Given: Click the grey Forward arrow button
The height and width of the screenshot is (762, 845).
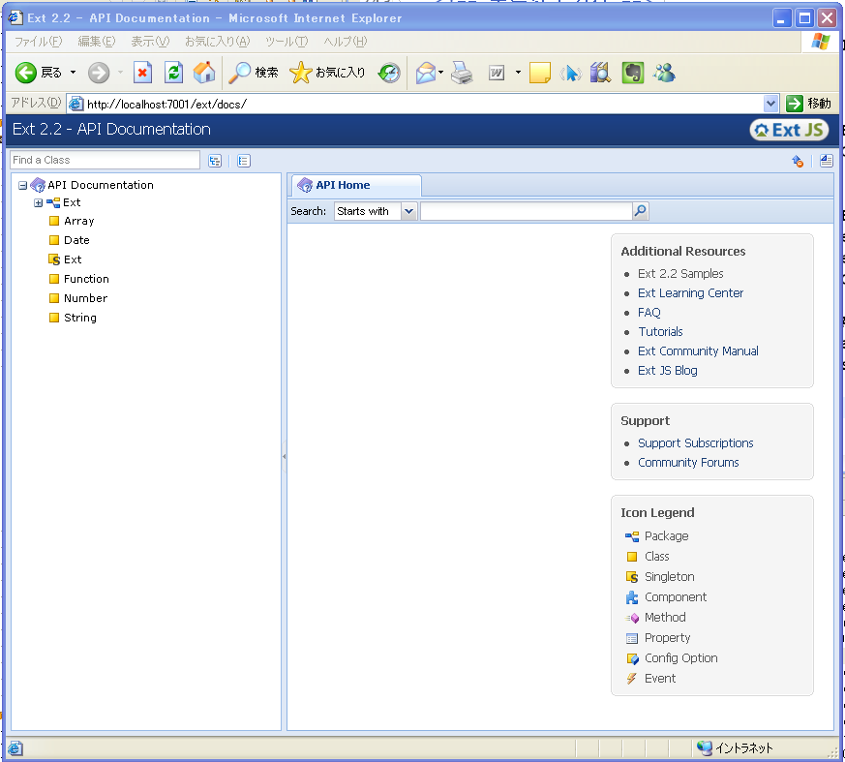Looking at the screenshot, I should click(x=99, y=73).
